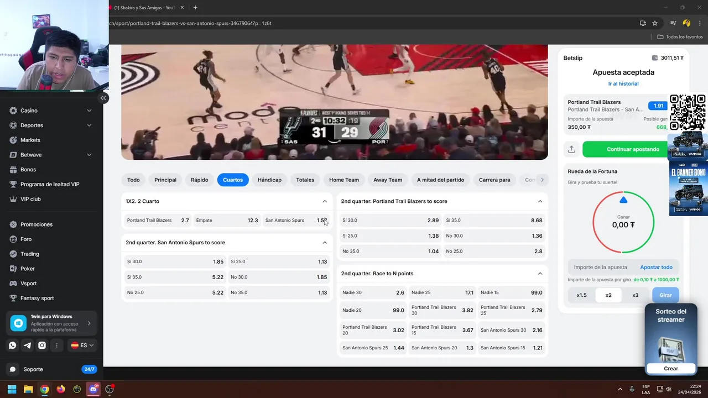Bookmark page with the star icon
The image size is (708, 398).
tap(655, 23)
